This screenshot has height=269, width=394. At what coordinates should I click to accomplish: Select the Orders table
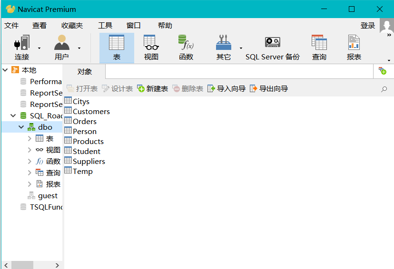point(80,122)
